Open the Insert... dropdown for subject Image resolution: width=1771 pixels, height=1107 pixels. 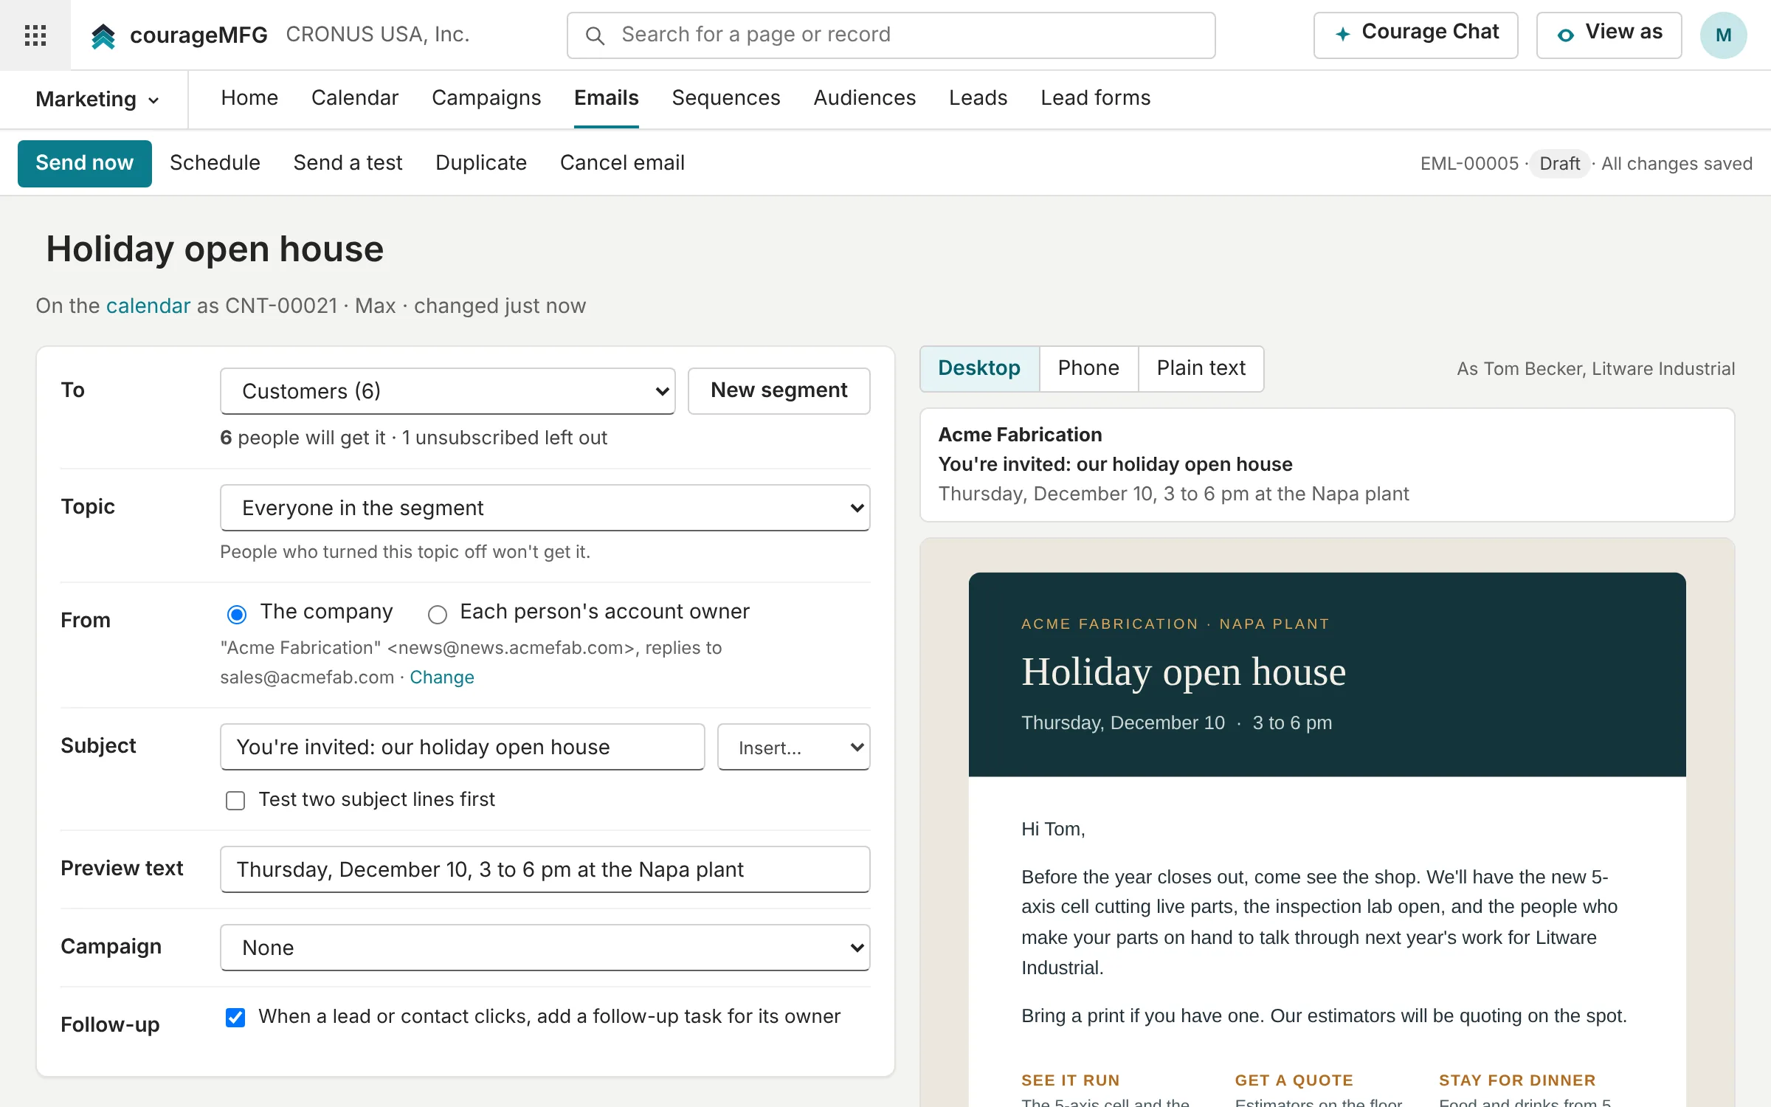[x=793, y=747]
